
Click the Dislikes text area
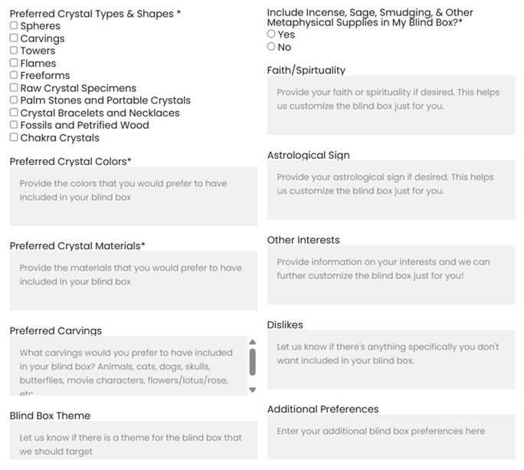tap(391, 359)
